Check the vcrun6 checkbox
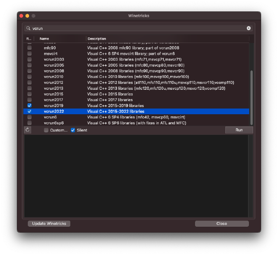This screenshot has height=255, width=278. (29, 117)
